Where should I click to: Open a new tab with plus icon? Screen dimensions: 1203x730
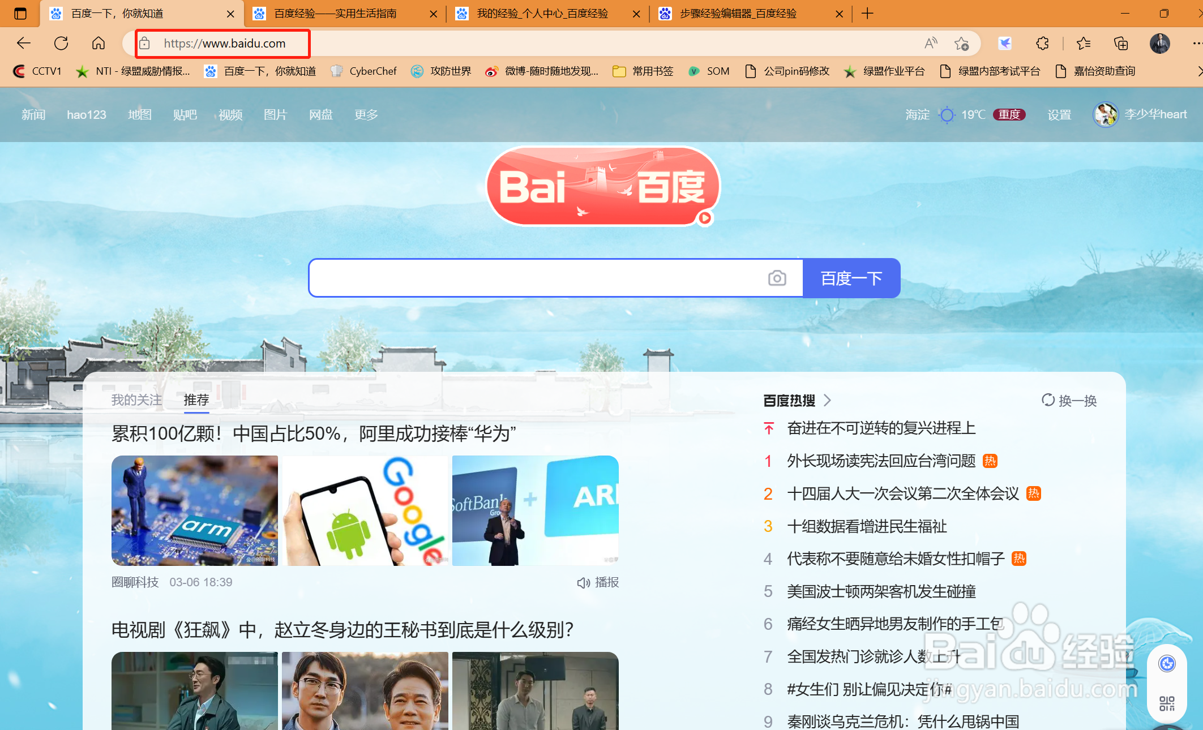click(867, 13)
